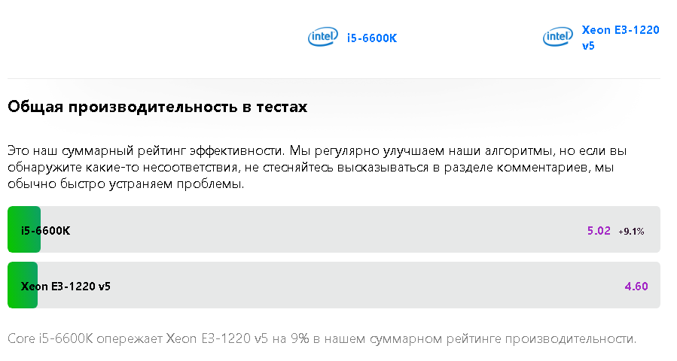Click the 4.60 score value
This screenshot has height=361, width=677.
tap(636, 286)
